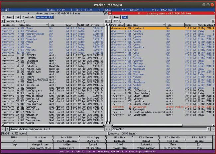Go to parent directory '..' in left panel

(x=3, y=129)
